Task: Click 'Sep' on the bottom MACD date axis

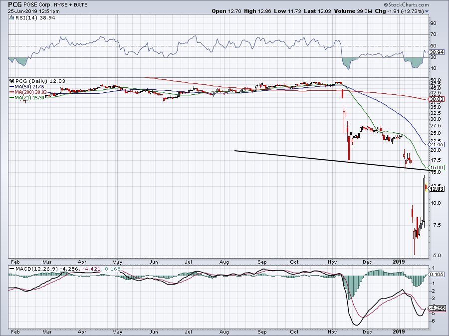Action: click(x=262, y=332)
